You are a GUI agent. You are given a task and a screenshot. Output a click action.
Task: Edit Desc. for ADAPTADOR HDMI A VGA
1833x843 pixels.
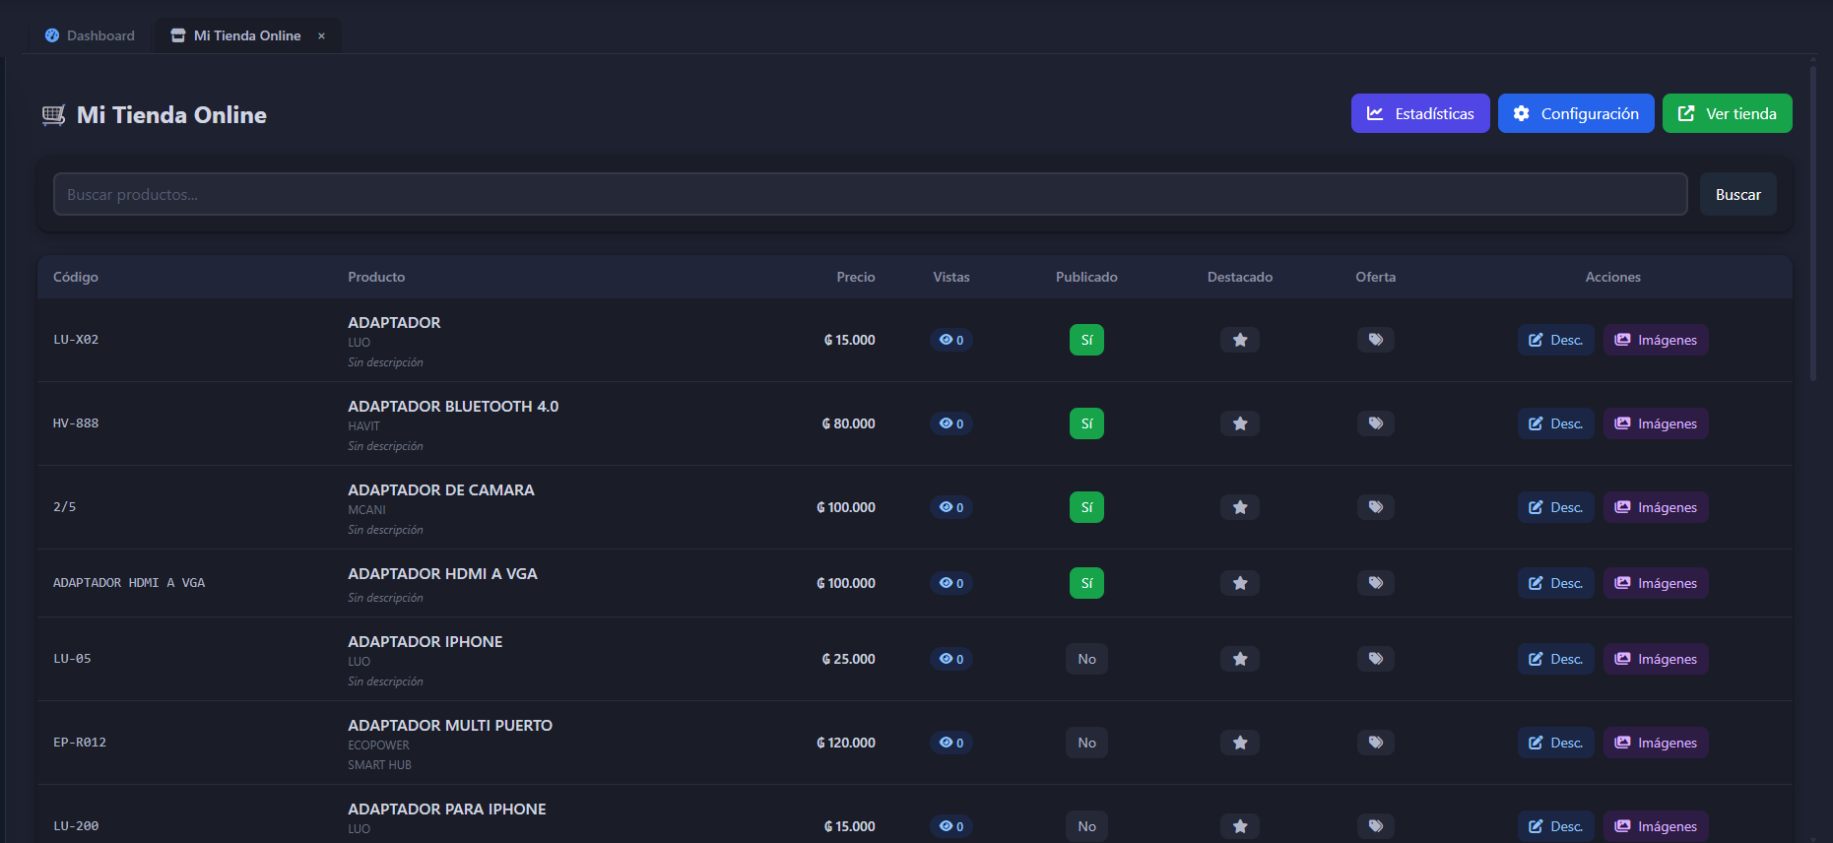tap(1556, 583)
